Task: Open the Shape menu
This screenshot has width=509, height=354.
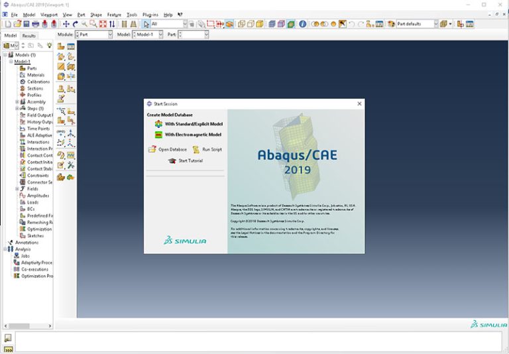Action: pos(96,15)
